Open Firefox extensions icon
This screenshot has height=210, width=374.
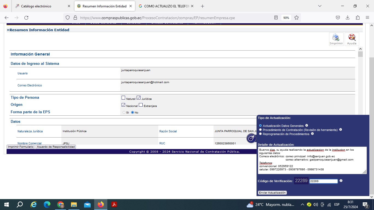(358, 18)
